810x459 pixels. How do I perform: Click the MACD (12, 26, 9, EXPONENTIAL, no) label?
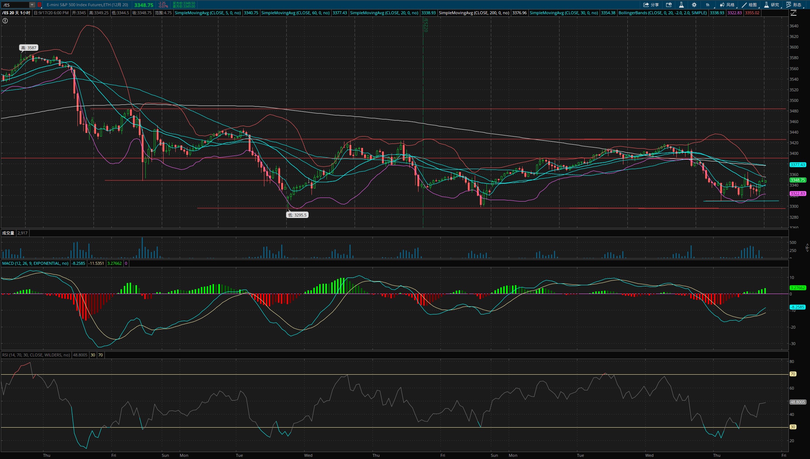pyautogui.click(x=35, y=263)
